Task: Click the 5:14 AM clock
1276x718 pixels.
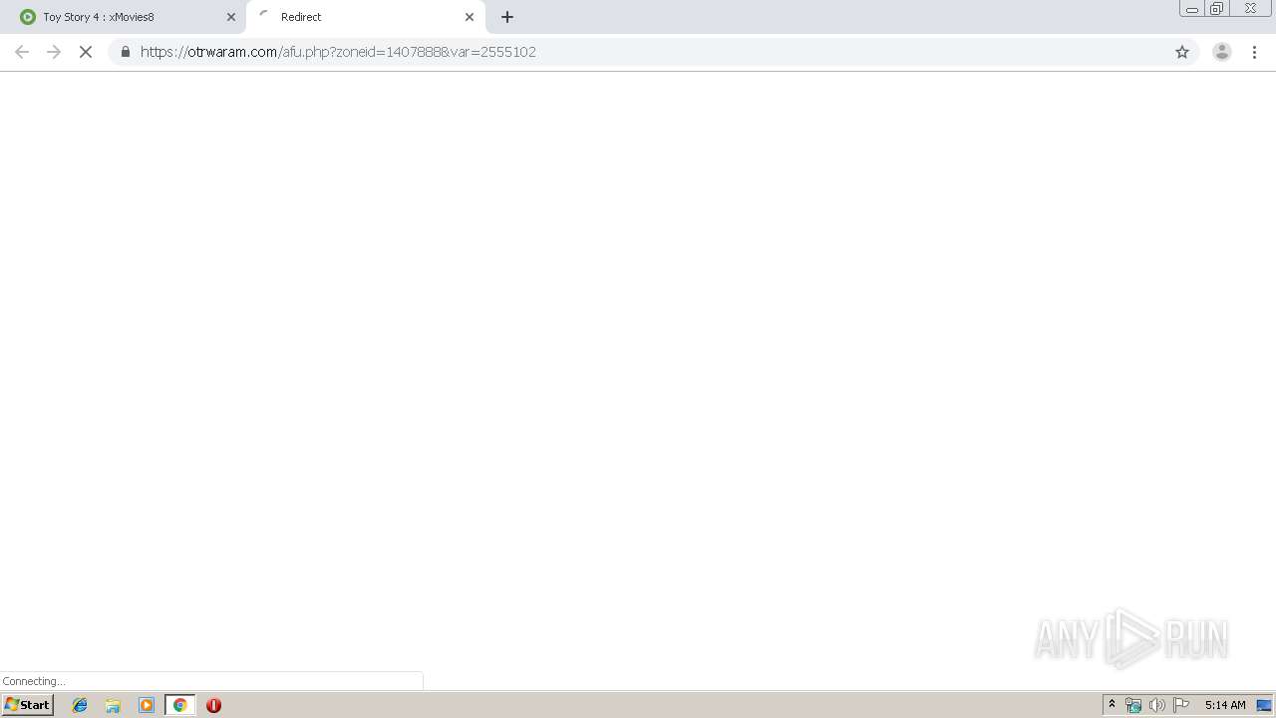Action: (x=1225, y=705)
